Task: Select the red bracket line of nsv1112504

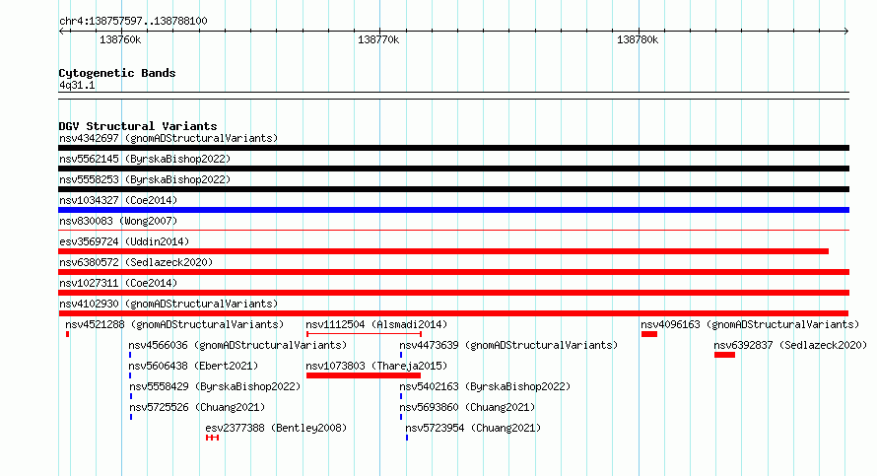Action: (x=364, y=334)
